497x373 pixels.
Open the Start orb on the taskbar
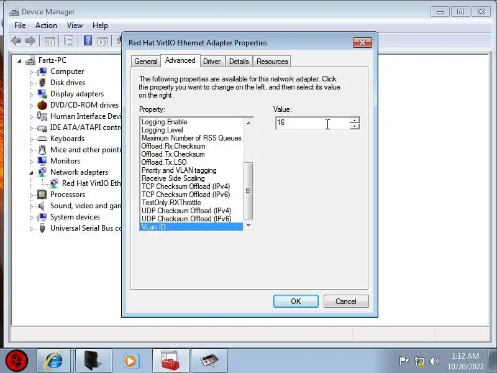click(17, 361)
